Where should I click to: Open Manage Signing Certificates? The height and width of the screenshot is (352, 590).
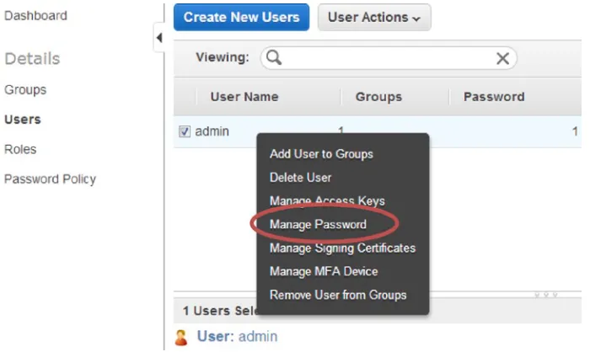pyautogui.click(x=342, y=248)
